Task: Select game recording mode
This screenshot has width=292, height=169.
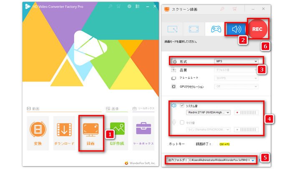Action: tap(216, 29)
